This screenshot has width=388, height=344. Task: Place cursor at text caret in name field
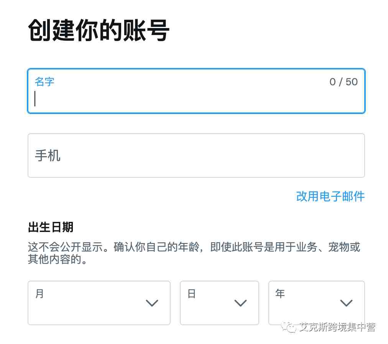tap(35, 99)
